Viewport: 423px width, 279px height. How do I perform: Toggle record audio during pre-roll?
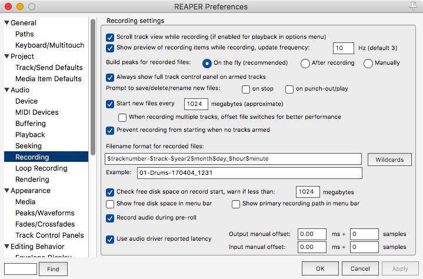110,218
